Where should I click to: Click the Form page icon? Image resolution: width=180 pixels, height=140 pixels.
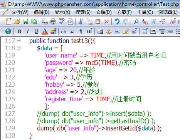click(x=153, y=31)
